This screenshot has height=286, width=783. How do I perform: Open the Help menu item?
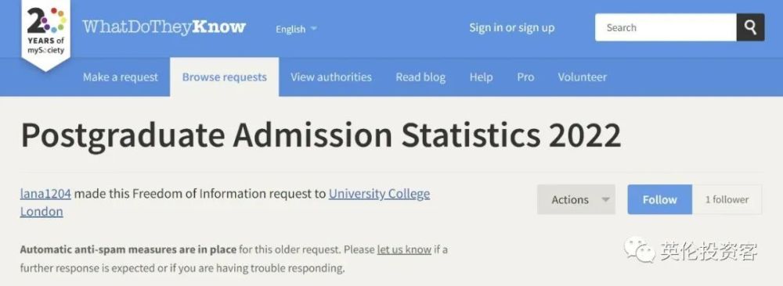click(x=481, y=77)
